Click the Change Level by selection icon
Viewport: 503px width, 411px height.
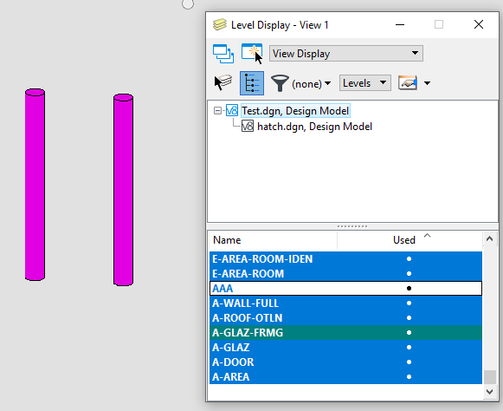223,83
